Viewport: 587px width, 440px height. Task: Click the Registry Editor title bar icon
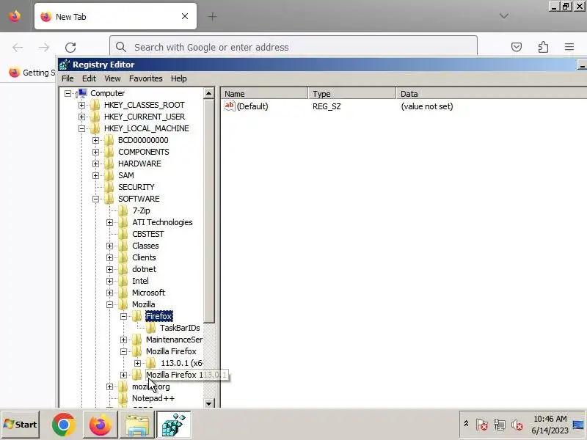(x=65, y=65)
